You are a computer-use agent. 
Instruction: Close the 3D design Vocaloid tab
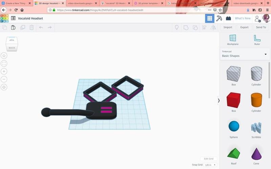63,3
